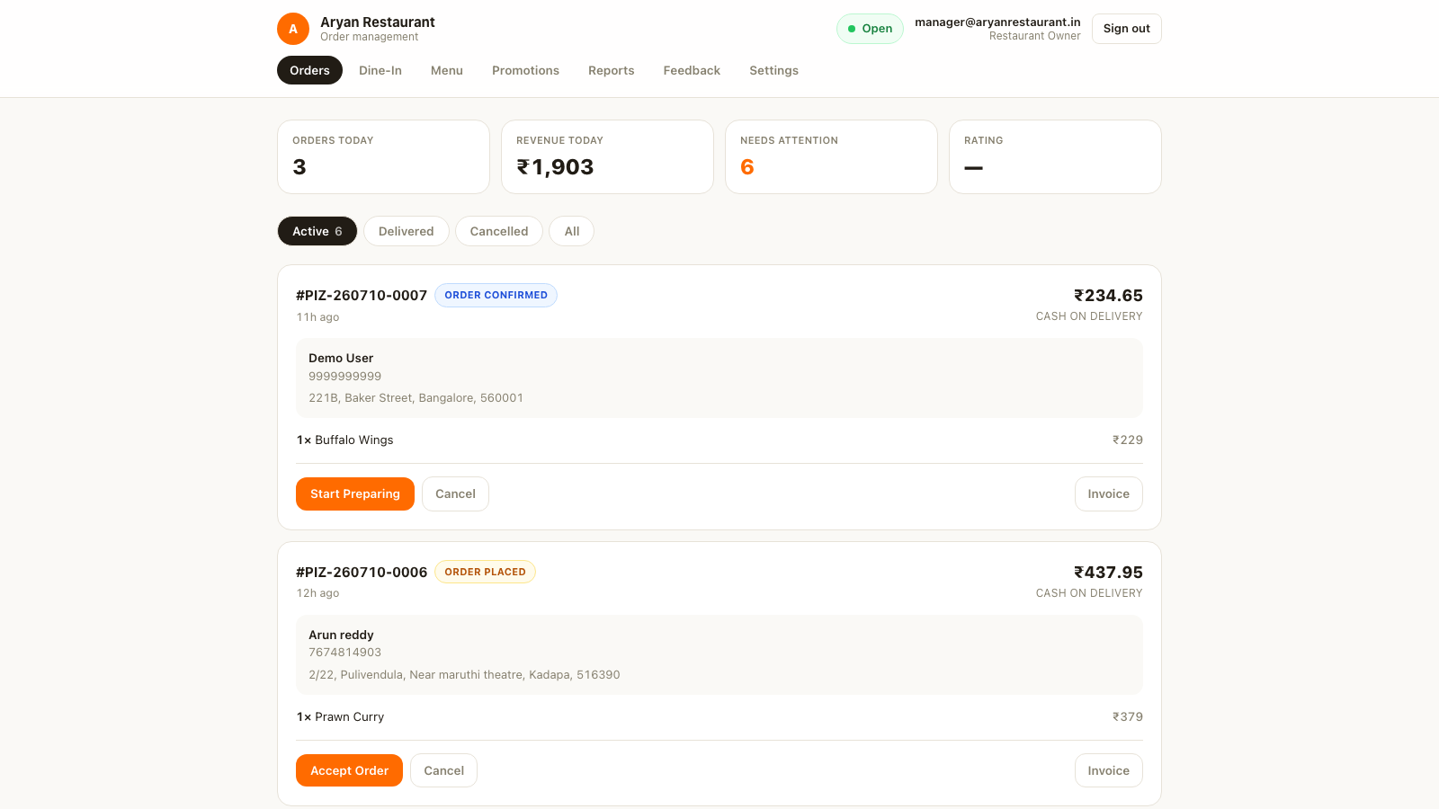Click the 12h ago timestamp
The width and height of the screenshot is (1439, 809).
click(x=318, y=593)
